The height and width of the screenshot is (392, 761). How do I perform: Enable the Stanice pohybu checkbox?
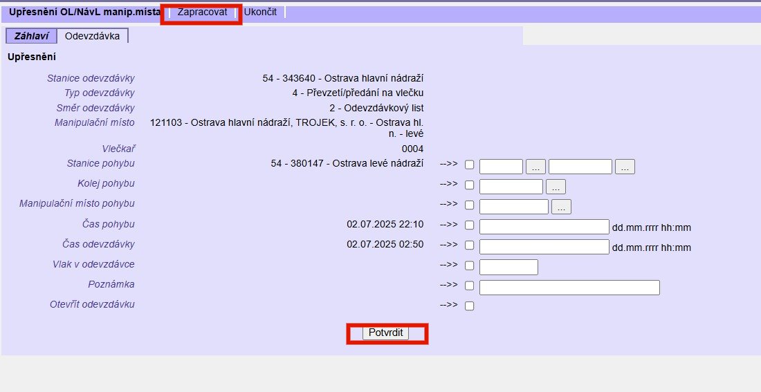click(x=470, y=165)
